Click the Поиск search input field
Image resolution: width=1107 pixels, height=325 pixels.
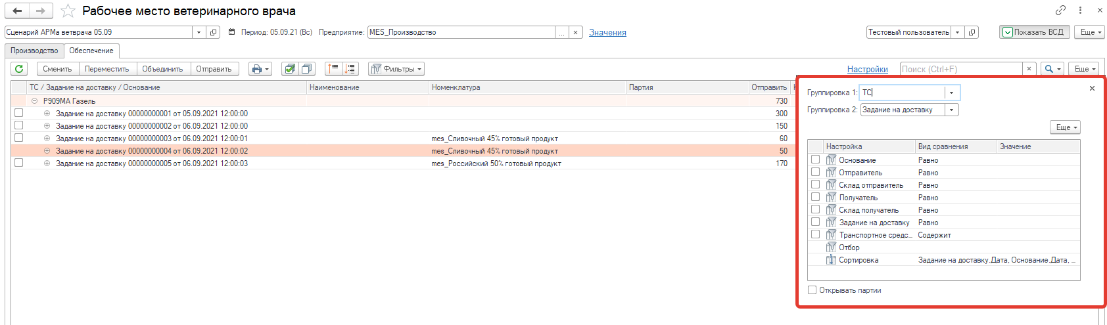coord(961,69)
